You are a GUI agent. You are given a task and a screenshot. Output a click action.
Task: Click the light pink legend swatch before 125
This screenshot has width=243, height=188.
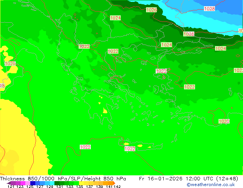point(28,183)
